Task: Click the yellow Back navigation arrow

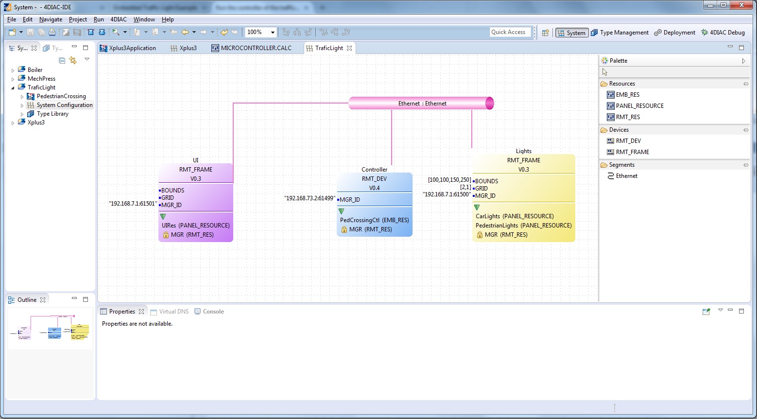Action: [x=185, y=33]
